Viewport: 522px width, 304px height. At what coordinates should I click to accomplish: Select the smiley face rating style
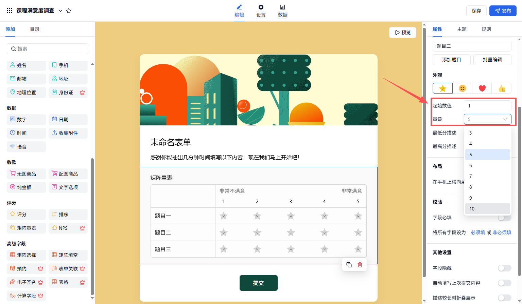[462, 88]
